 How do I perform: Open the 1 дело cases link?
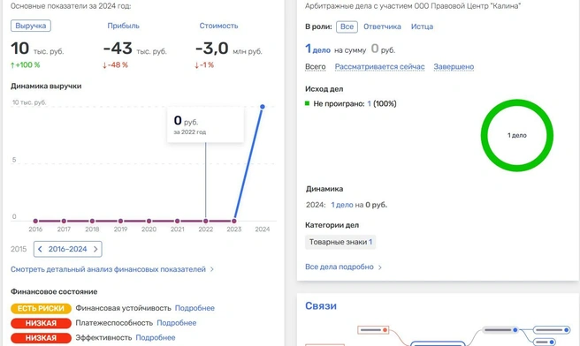click(317, 49)
